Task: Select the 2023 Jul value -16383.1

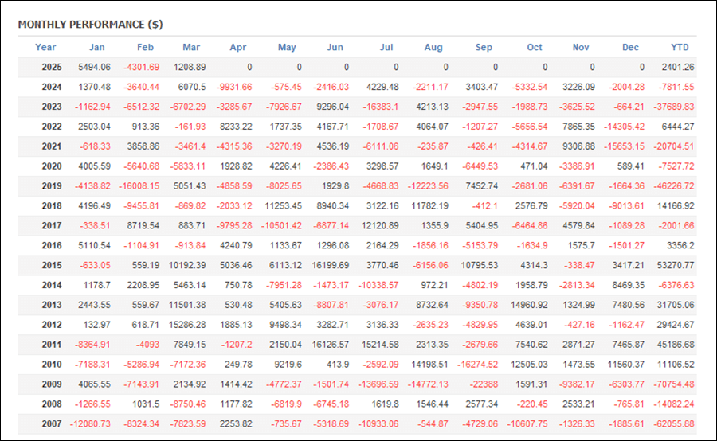Action: (x=381, y=107)
